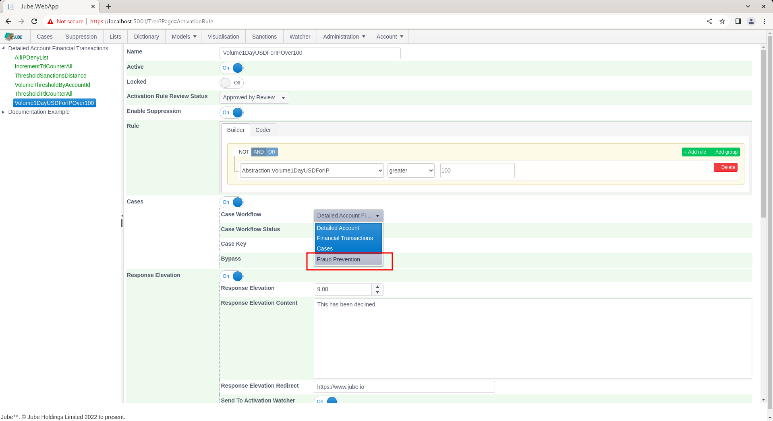Screen dimensions: 773x421
Task: Increase Response Elevation value using up arrow
Action: [377, 287]
